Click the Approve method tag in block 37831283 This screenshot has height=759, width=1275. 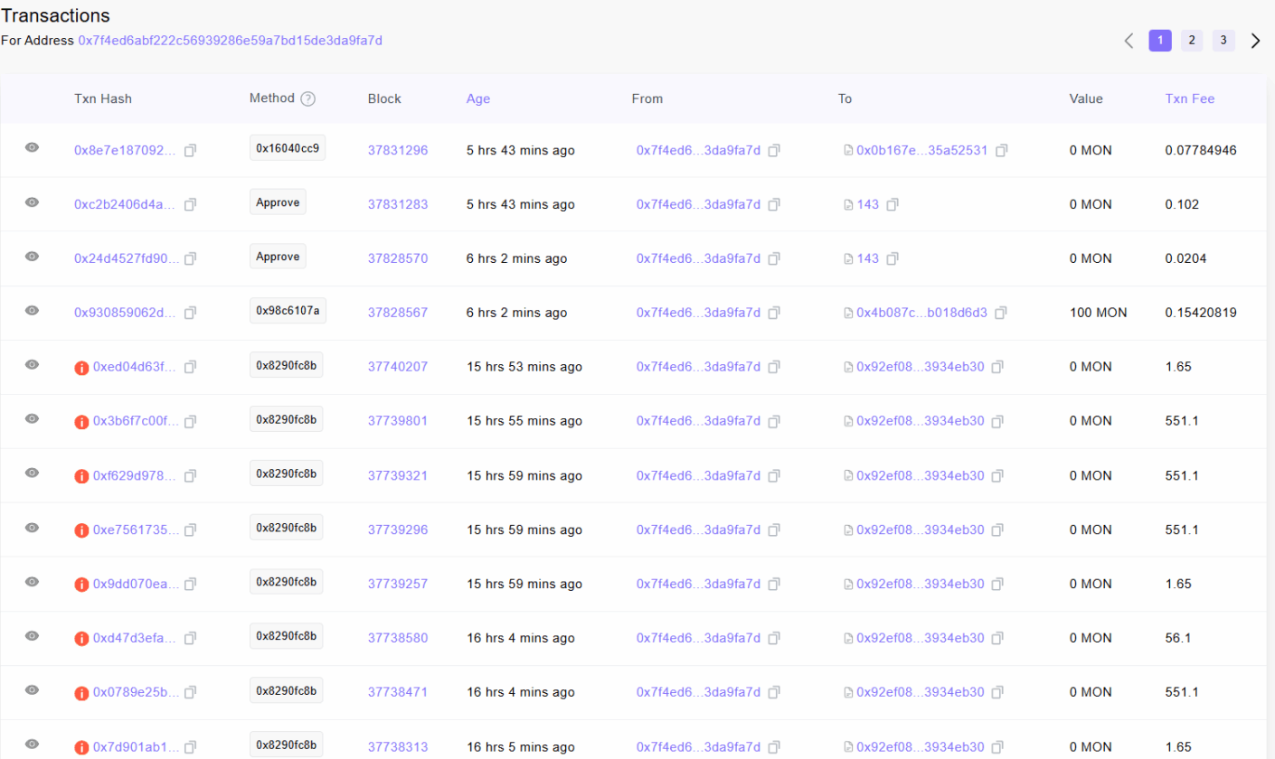tap(278, 202)
